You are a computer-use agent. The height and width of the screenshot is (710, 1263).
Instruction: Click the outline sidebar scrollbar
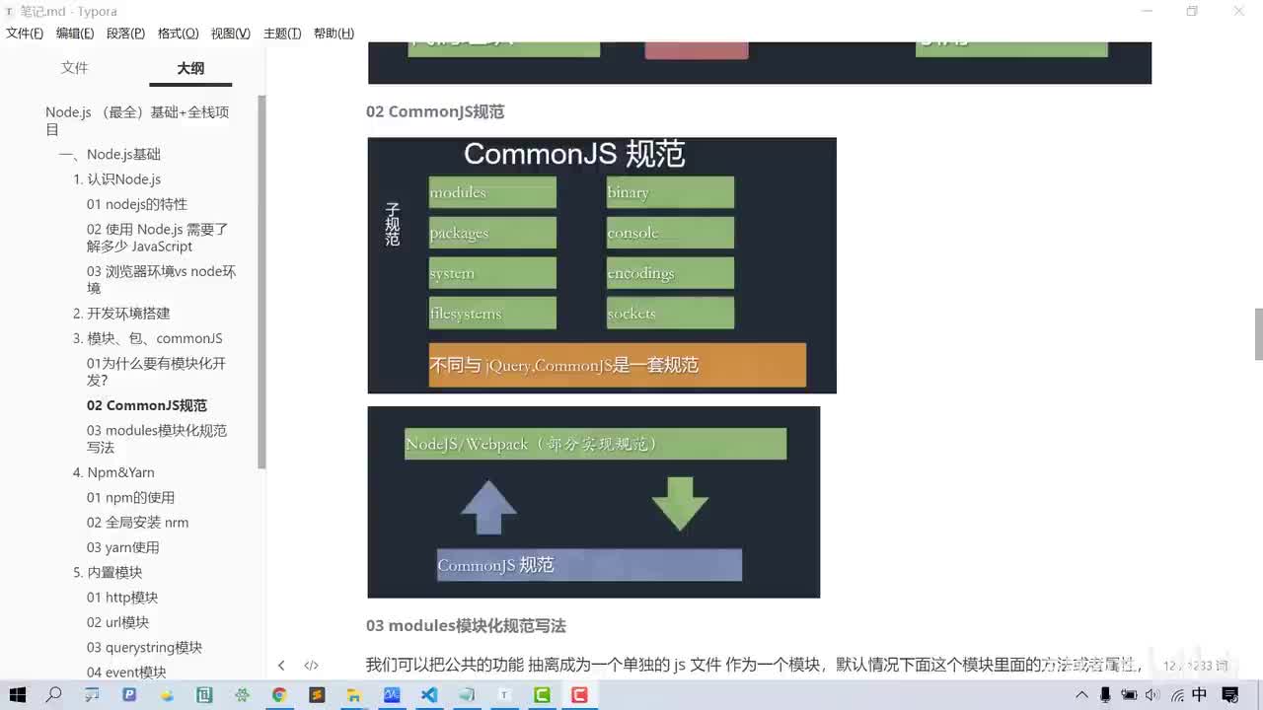point(261,281)
